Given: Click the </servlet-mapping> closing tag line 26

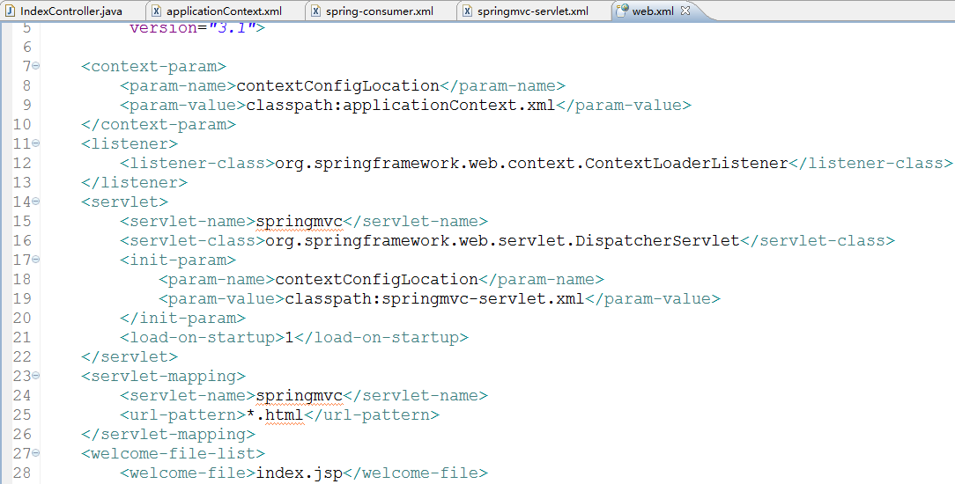Looking at the screenshot, I should coord(168,434).
